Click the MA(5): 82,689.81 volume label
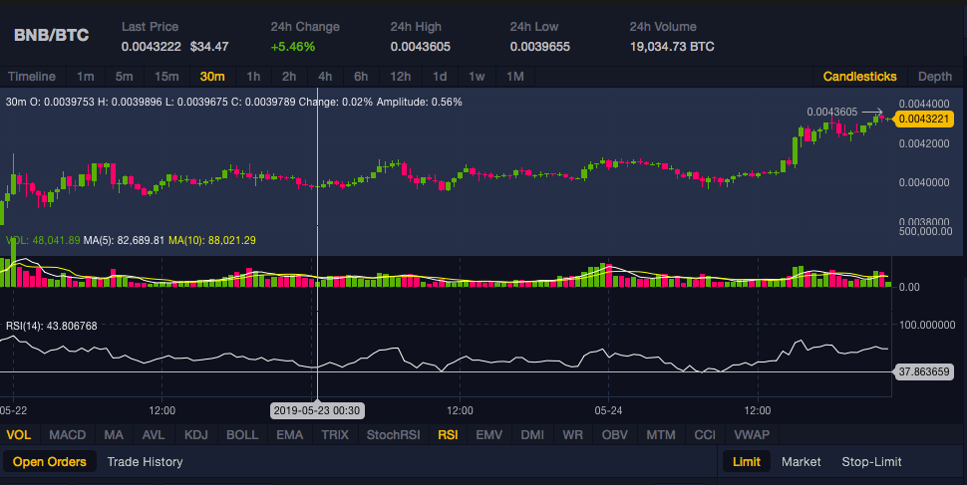967x485 pixels. point(124,240)
